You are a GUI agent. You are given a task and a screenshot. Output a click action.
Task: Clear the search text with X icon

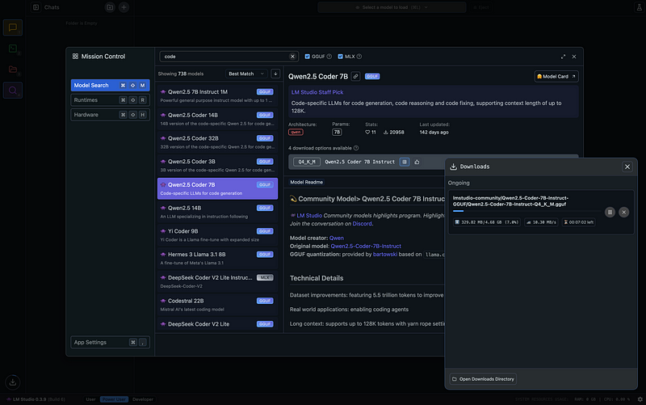[292, 57]
